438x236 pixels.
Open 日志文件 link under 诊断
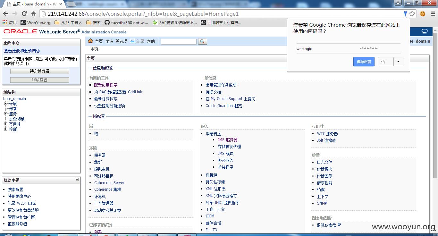pos(324,162)
